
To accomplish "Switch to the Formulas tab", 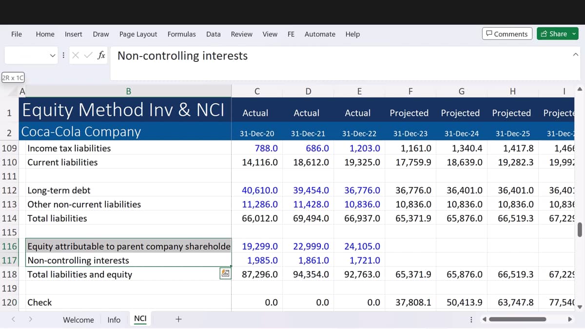I will pyautogui.click(x=181, y=34).
